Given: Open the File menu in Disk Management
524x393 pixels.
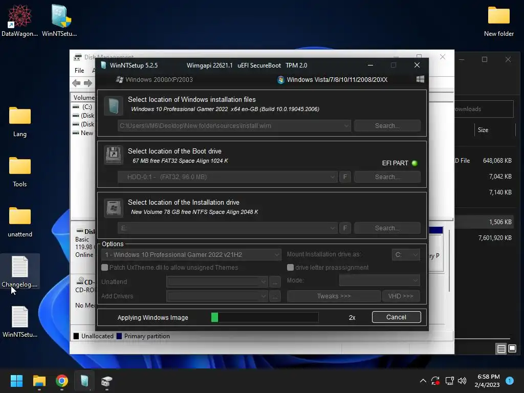Looking at the screenshot, I should (79, 71).
